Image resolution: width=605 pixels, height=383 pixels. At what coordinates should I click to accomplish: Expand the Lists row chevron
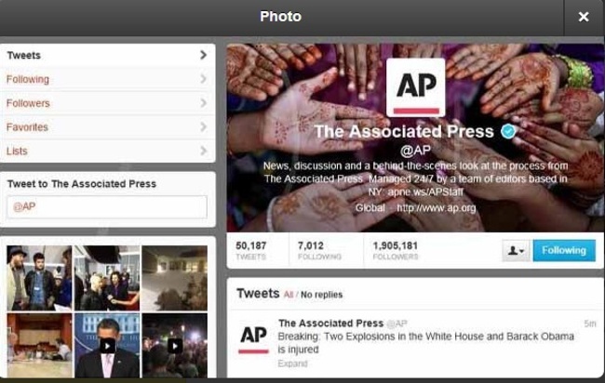pos(203,151)
